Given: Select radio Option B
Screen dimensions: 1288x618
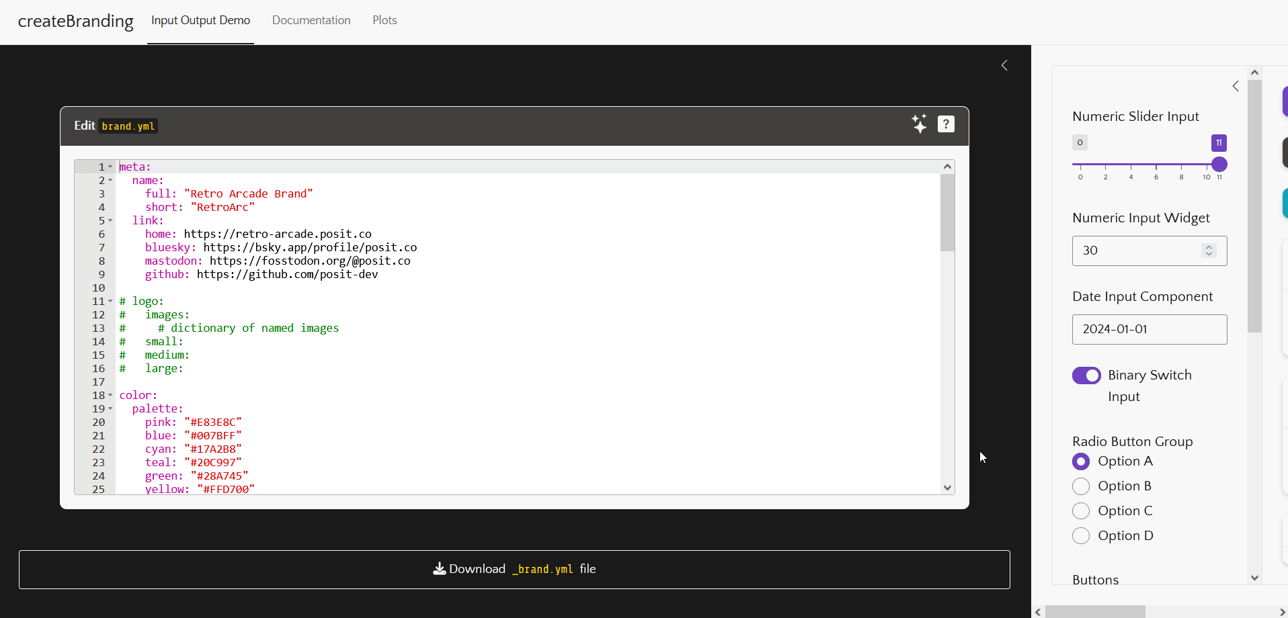Looking at the screenshot, I should pos(1081,486).
